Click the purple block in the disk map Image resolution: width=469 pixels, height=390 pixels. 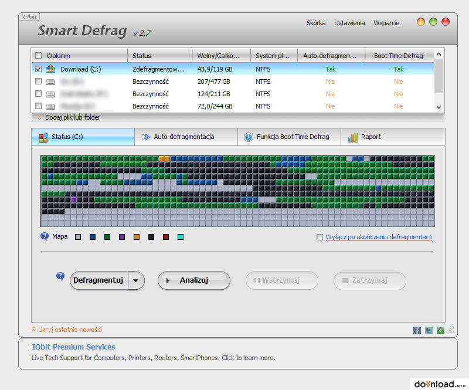coord(73,199)
